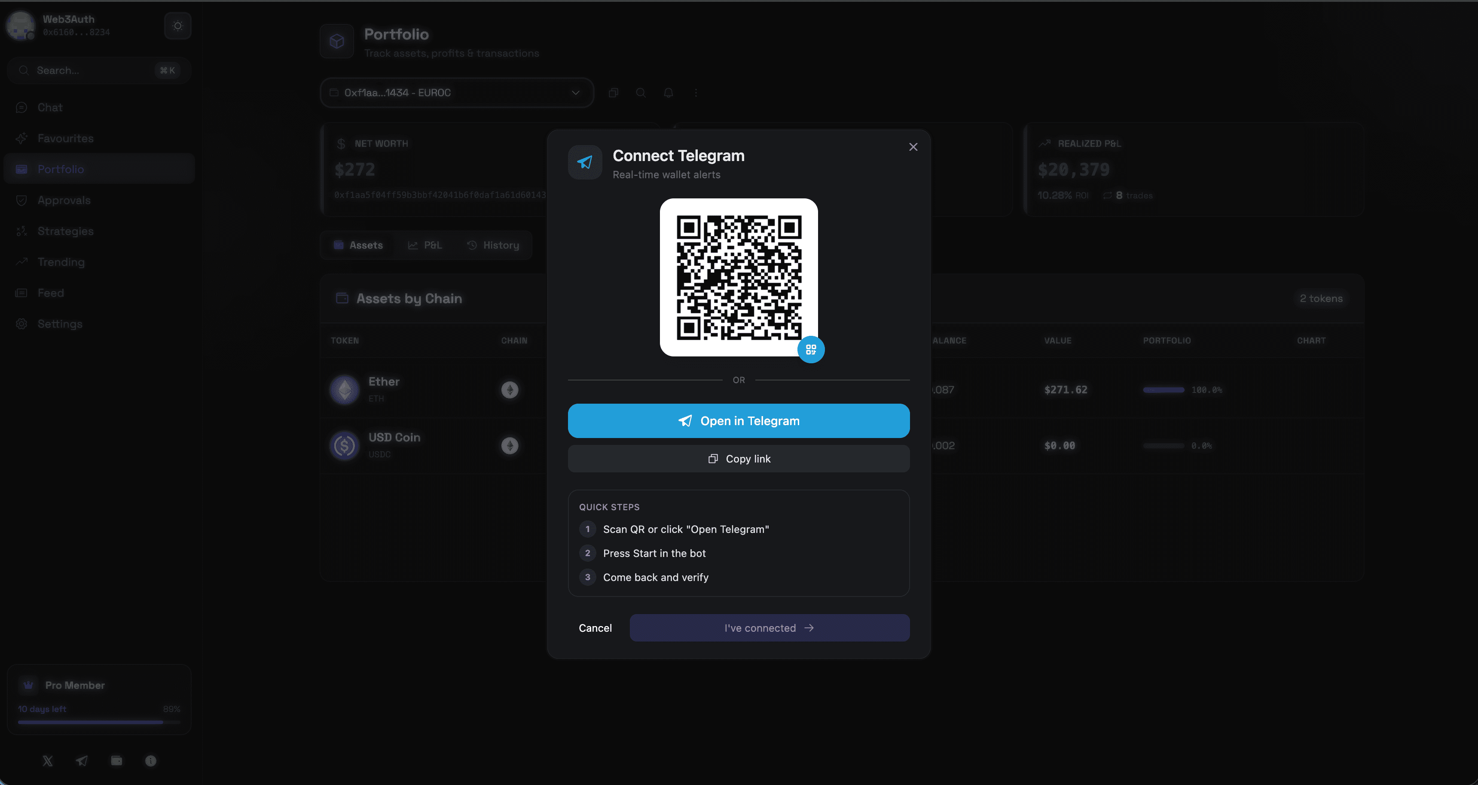Click the blue QR badge icon
This screenshot has height=785, width=1478.
tap(811, 349)
